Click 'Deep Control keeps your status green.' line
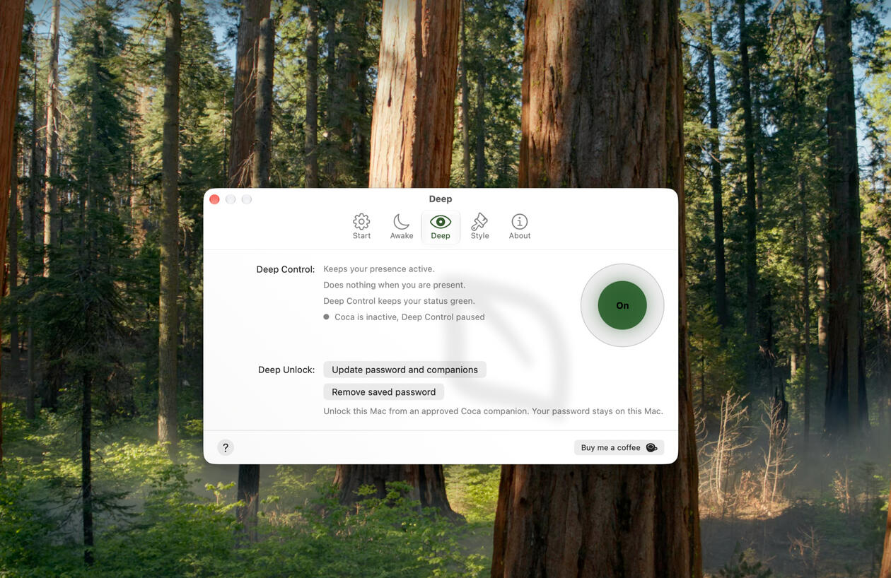The image size is (891, 578). 400,301
